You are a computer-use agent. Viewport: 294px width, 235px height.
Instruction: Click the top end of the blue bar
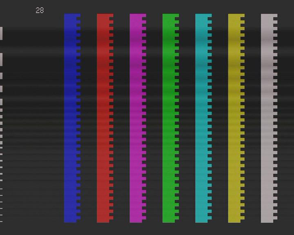coord(71,16)
